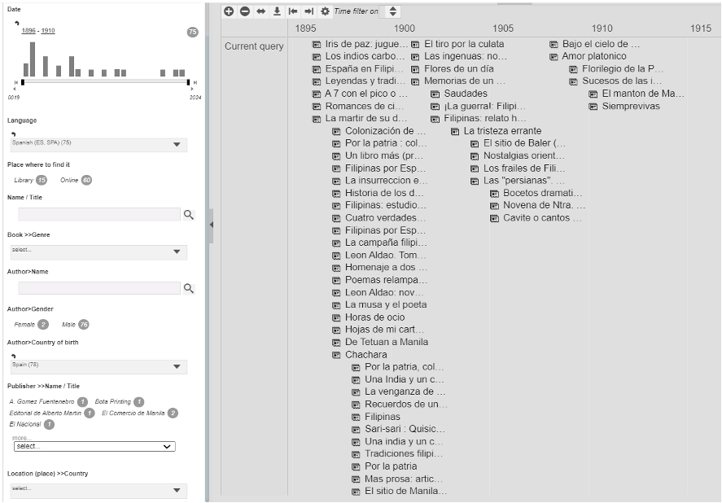Click search magnifier beside Name / Title field

point(188,215)
